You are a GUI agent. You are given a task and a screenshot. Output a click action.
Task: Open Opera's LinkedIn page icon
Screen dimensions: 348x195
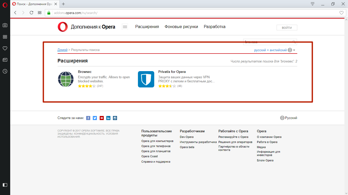coord(108,118)
